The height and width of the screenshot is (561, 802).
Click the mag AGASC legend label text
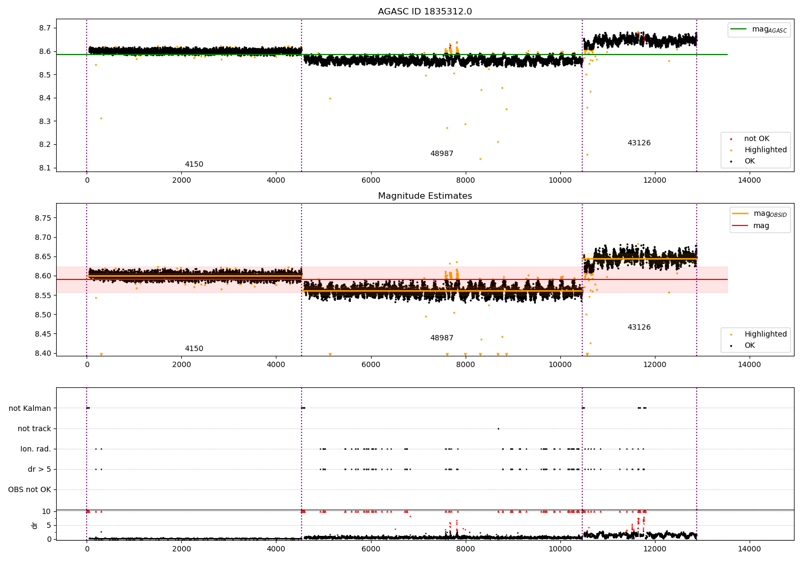[769, 29]
